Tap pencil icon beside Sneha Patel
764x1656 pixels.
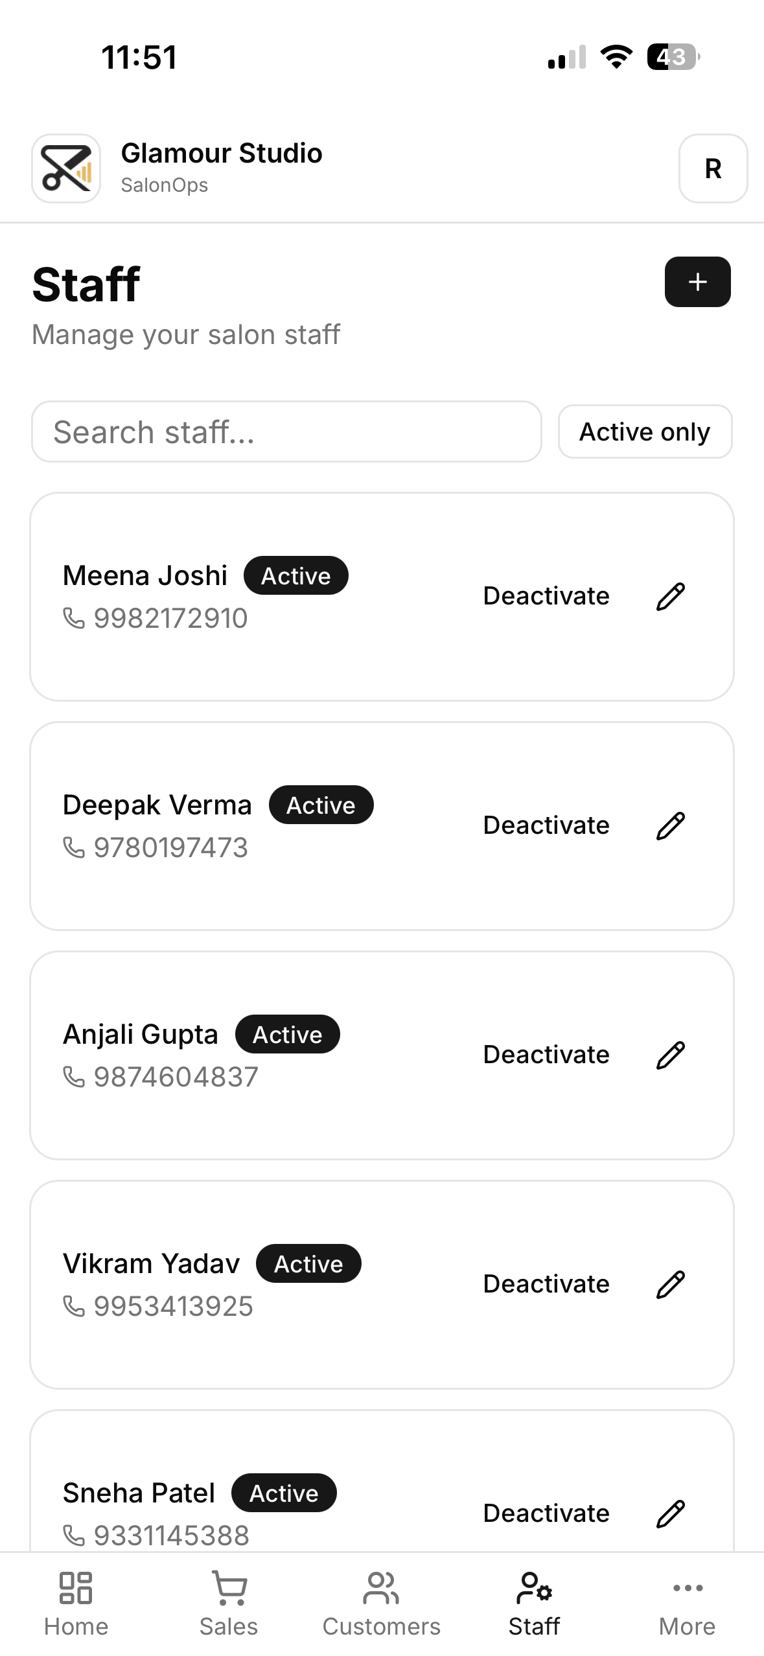coord(670,1513)
